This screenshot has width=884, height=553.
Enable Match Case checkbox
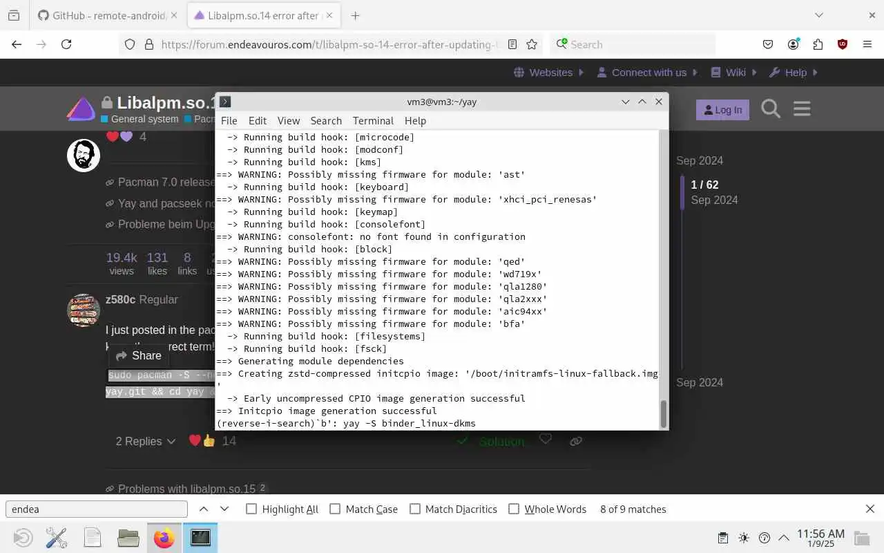[x=335, y=509]
